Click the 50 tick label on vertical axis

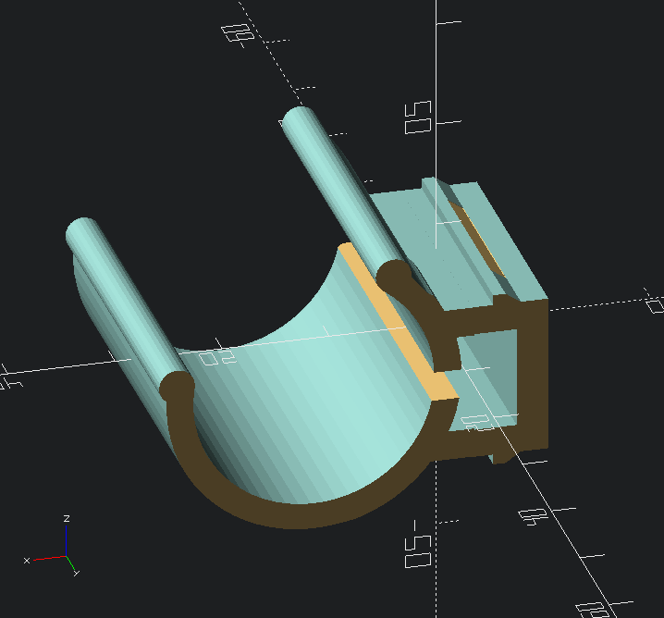click(x=419, y=118)
